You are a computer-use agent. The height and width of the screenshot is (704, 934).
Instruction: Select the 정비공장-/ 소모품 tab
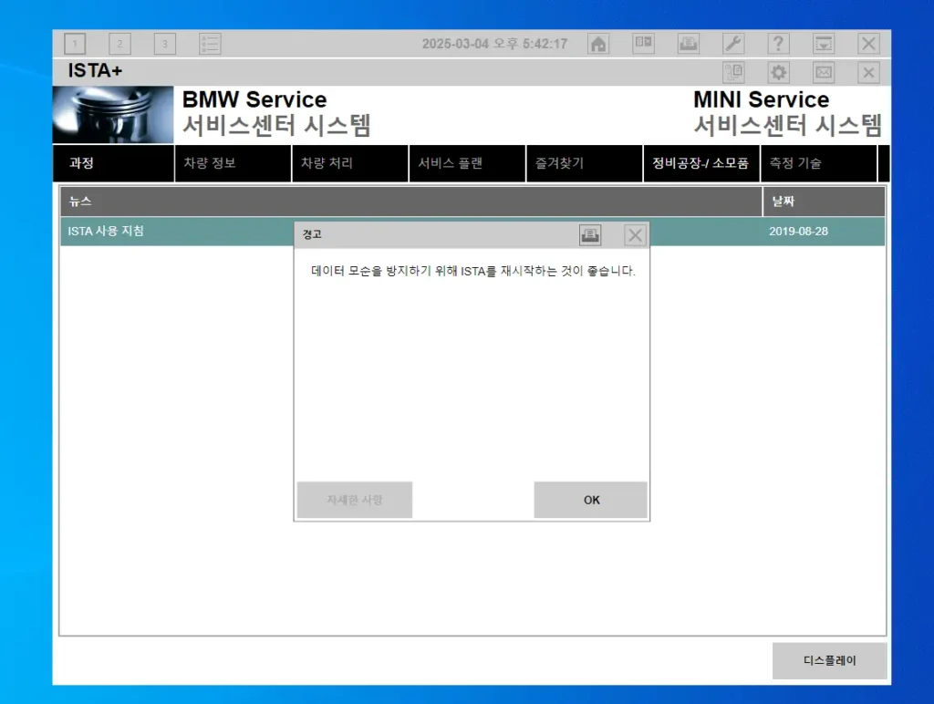coord(701,163)
